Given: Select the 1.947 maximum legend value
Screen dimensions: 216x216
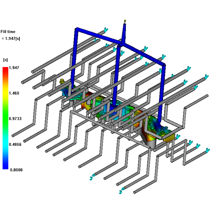Looking at the screenshot, I should pyautogui.click(x=14, y=68).
